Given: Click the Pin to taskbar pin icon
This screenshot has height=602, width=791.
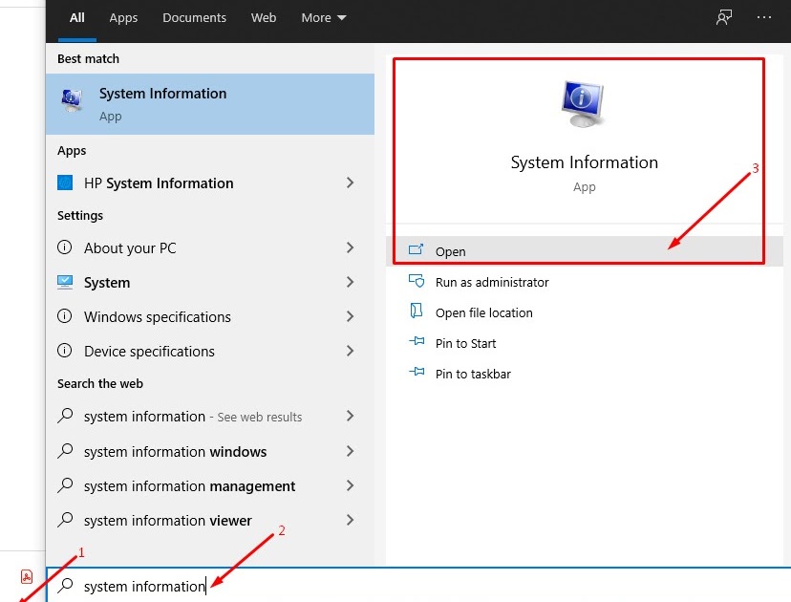Looking at the screenshot, I should click(417, 372).
